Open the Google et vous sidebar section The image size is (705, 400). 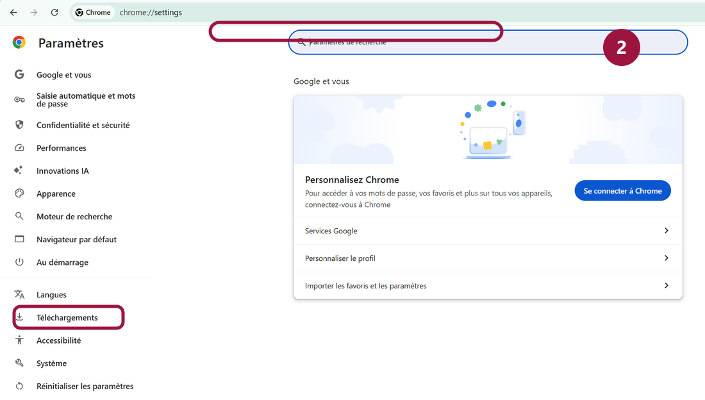pyautogui.click(x=64, y=75)
